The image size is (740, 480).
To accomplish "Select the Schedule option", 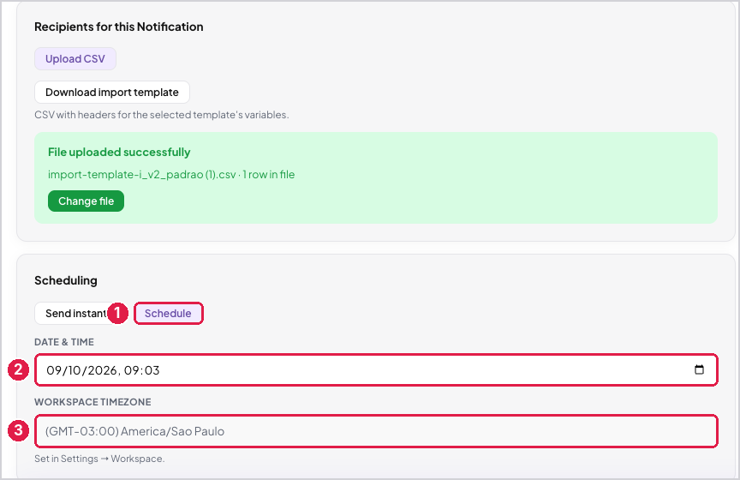I will pyautogui.click(x=168, y=313).
